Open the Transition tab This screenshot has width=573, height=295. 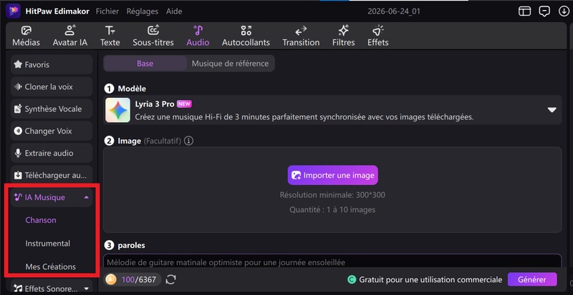pos(301,36)
